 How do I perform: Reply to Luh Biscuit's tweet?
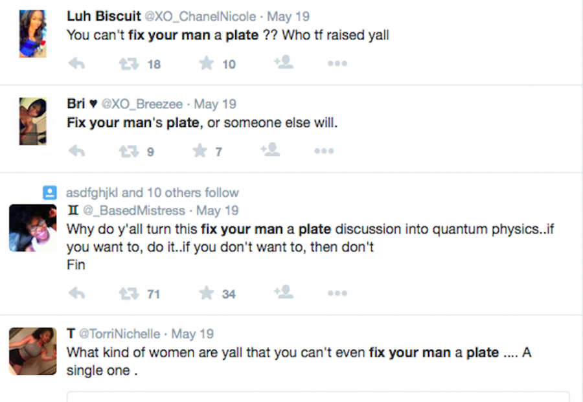click(76, 63)
